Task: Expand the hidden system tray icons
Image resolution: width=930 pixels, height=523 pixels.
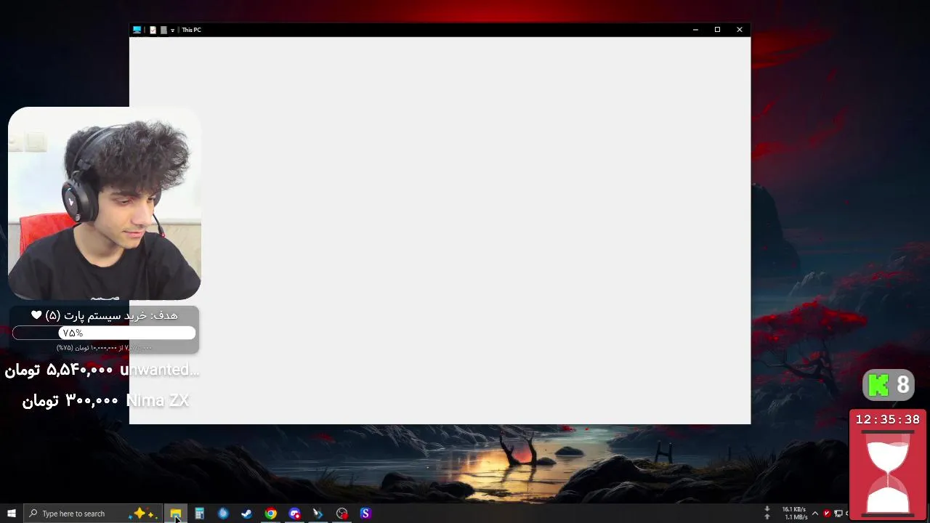Action: 815,514
